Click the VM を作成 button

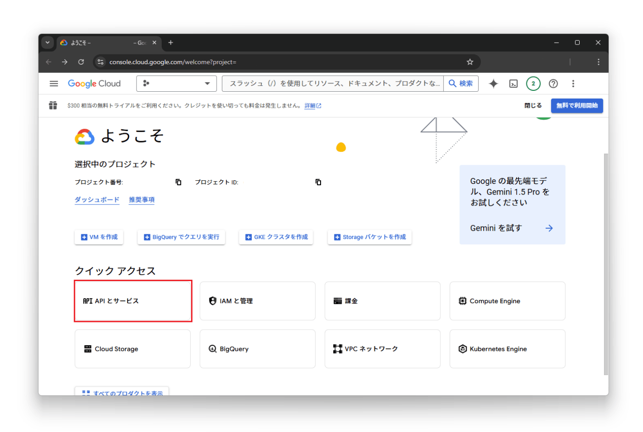tap(99, 237)
